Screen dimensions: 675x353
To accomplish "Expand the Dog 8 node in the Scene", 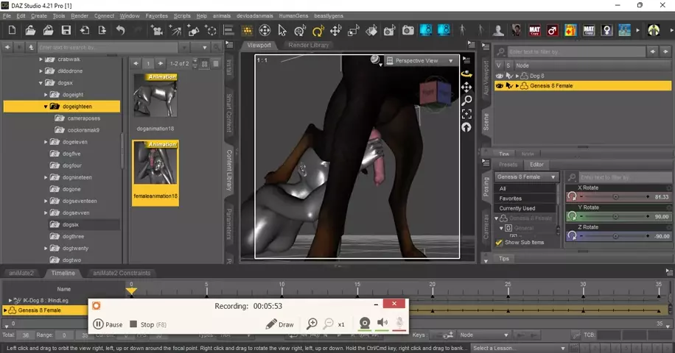I will coord(517,76).
